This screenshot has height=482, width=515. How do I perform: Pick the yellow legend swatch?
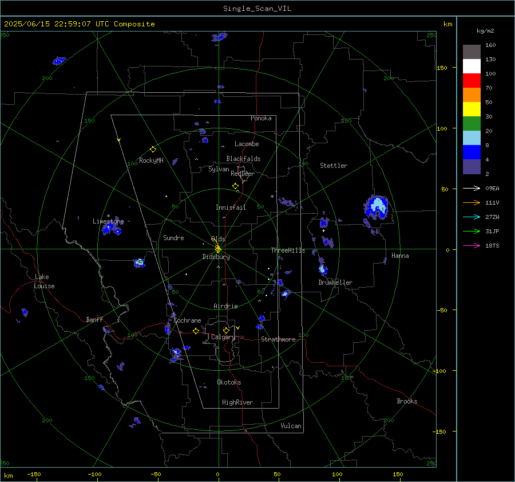pos(472,109)
